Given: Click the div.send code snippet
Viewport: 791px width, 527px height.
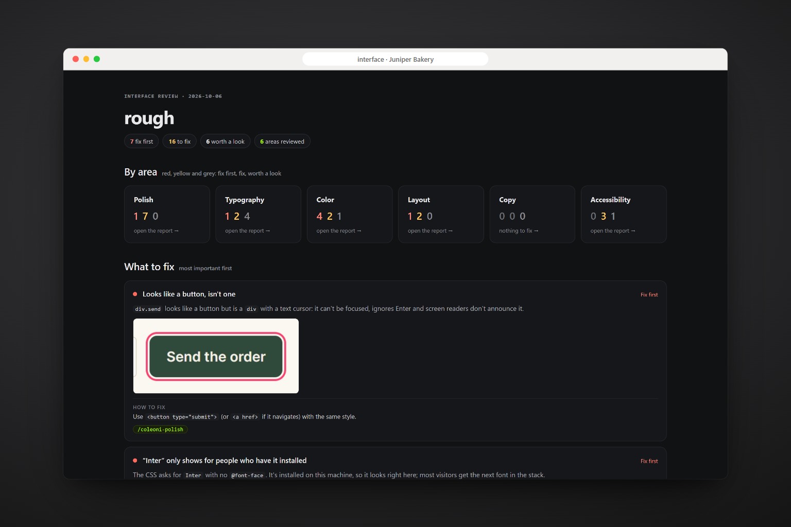Looking at the screenshot, I should (148, 309).
